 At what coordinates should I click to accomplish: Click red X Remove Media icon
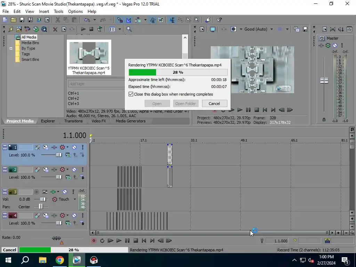pyautogui.click(x=55, y=29)
